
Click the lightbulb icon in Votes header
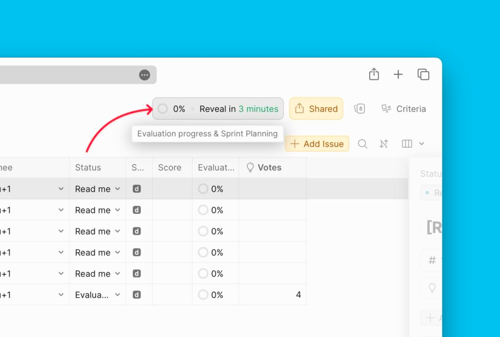[x=250, y=168]
